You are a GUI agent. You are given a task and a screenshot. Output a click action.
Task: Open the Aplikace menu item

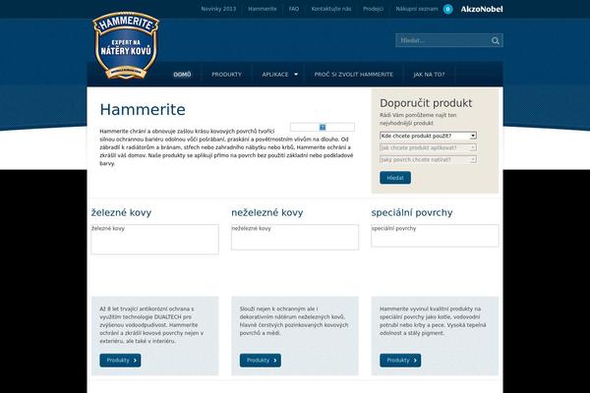tap(275, 75)
